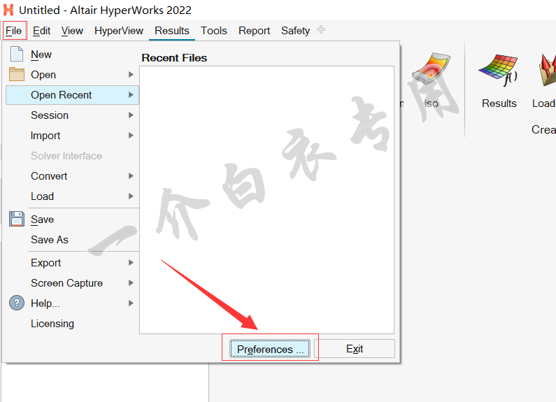Click the Iso ribbon tool icon
The width and height of the screenshot is (556, 402).
coord(432,70)
